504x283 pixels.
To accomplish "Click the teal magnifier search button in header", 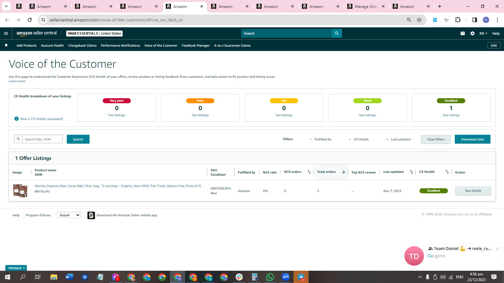I will 337,33.
